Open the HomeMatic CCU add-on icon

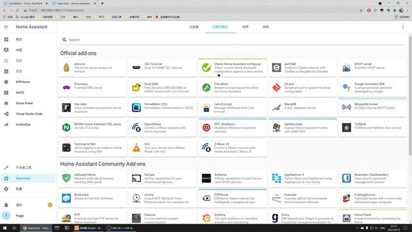[x=136, y=108]
